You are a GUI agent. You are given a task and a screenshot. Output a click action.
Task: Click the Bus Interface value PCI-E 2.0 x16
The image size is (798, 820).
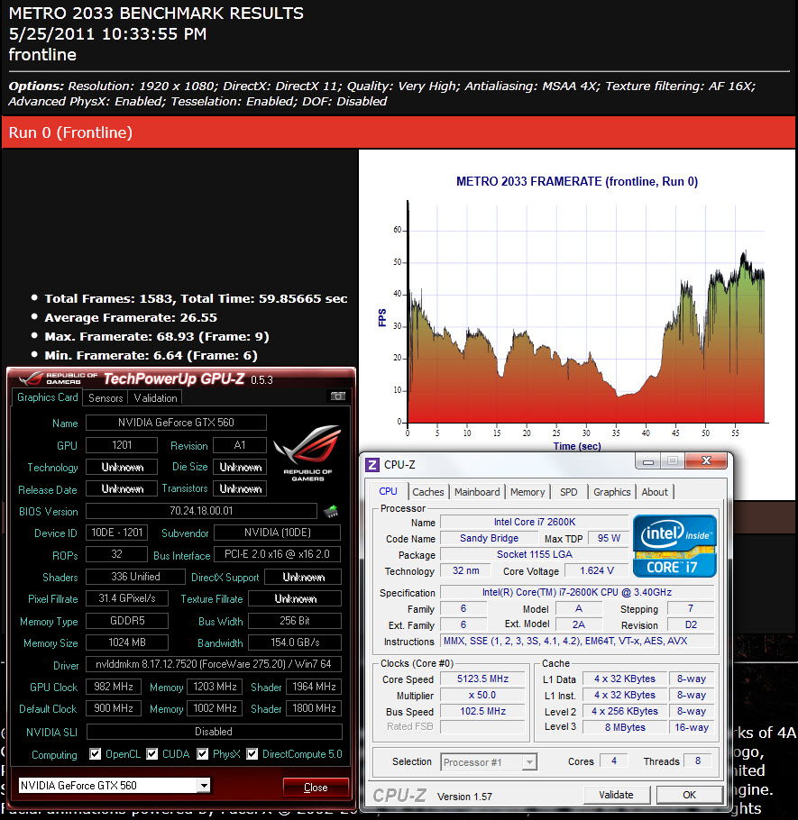(x=278, y=554)
